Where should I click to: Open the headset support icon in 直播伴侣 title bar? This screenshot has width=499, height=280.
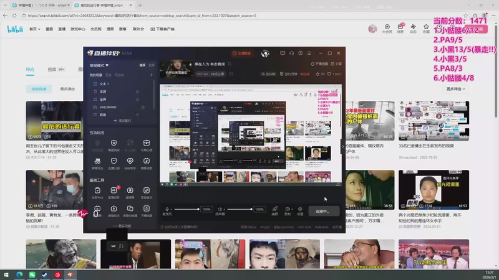pos(291,53)
